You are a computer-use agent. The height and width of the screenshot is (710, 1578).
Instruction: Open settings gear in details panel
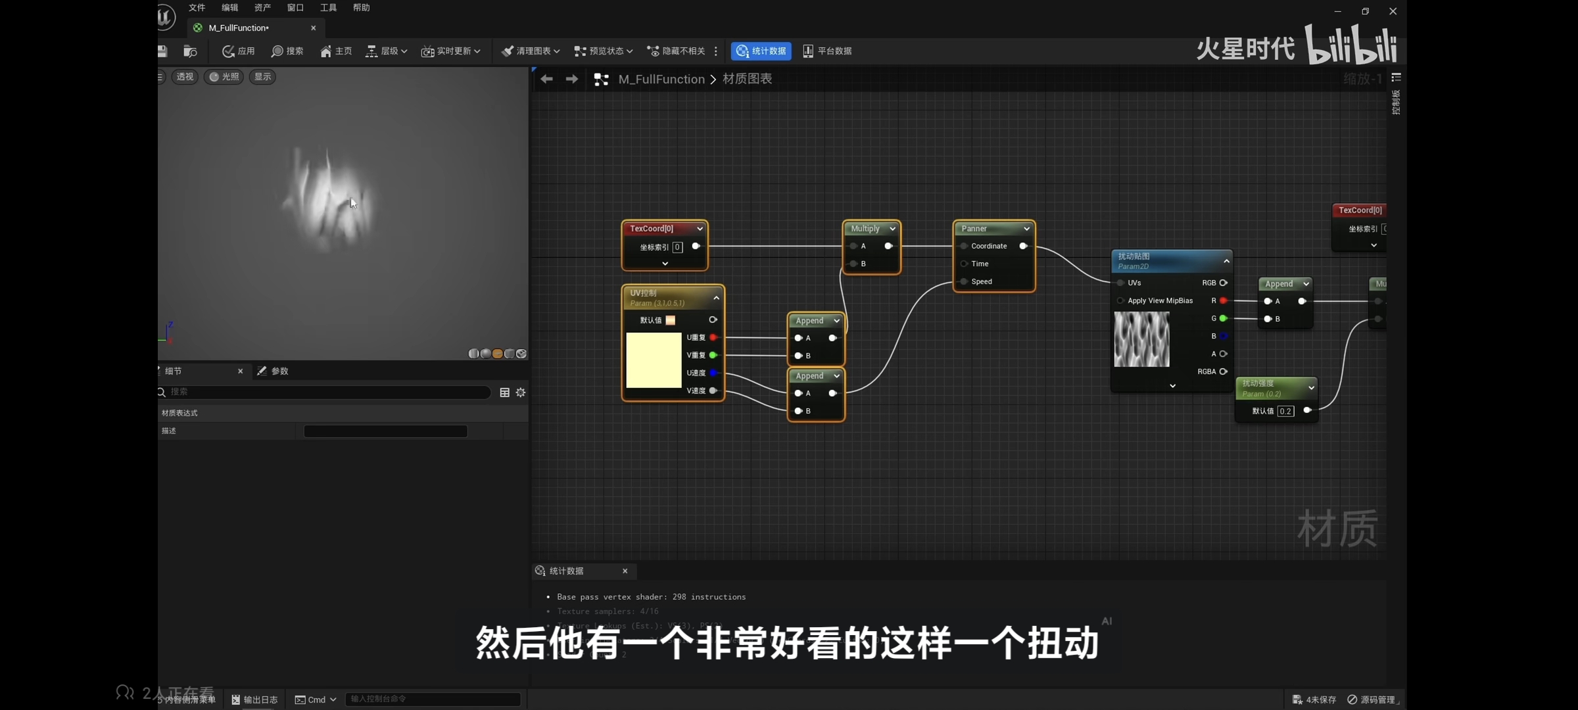(521, 392)
